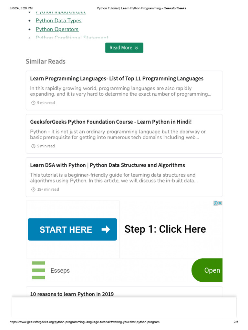Click the Esseps green striped logo

(38, 270)
